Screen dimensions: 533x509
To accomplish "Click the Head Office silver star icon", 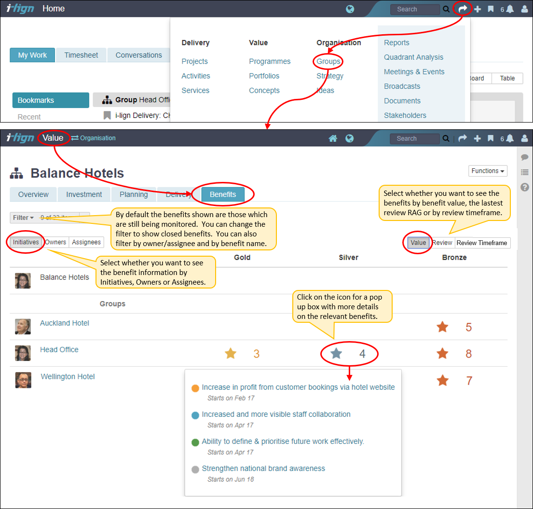I will [336, 353].
